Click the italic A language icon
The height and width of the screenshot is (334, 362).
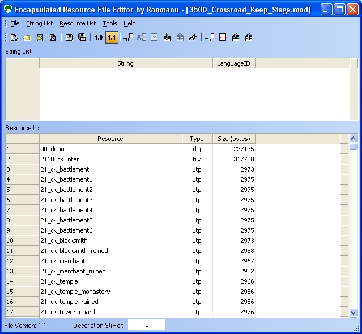tap(193, 37)
